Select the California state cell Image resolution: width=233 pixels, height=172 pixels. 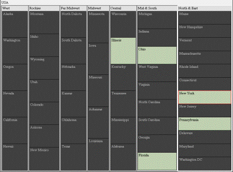15,131
